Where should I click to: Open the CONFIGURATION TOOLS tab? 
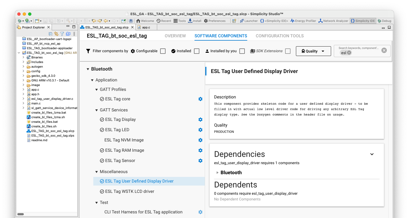[x=279, y=36]
